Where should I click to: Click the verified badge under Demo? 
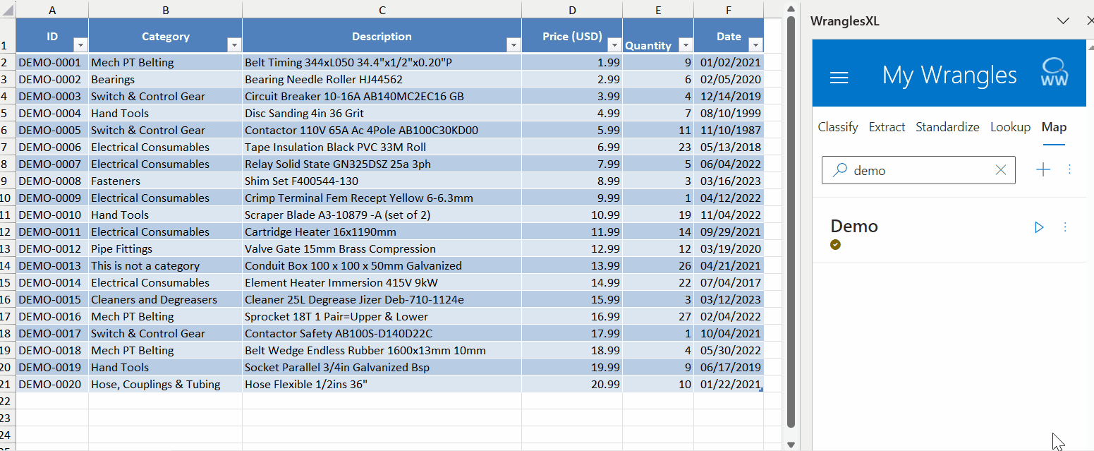[836, 245]
